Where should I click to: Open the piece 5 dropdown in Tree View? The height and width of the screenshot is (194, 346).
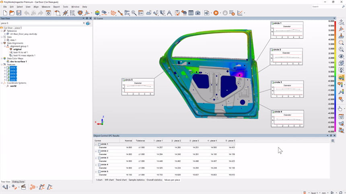point(84,23)
